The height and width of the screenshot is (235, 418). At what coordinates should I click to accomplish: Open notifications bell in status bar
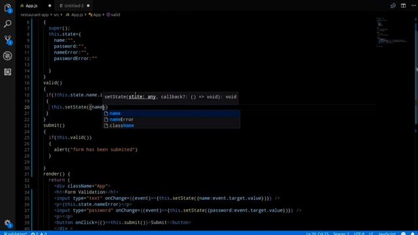coord(413,233)
